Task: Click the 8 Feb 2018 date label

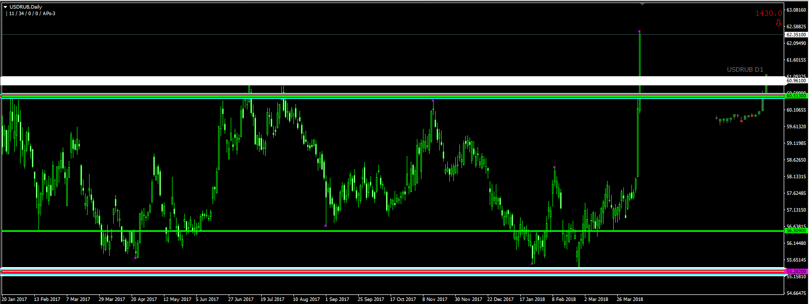Action: [x=564, y=299]
